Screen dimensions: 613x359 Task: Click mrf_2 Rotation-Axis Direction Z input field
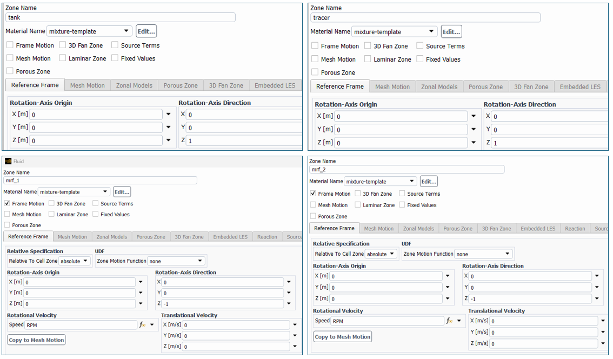pyautogui.click(x=529, y=298)
